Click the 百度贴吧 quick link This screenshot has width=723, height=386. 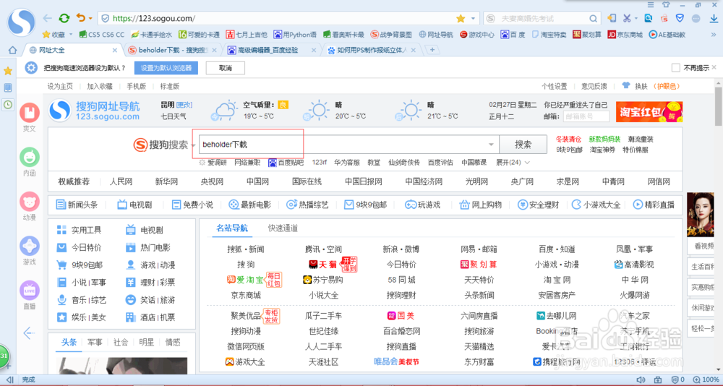[x=286, y=163]
